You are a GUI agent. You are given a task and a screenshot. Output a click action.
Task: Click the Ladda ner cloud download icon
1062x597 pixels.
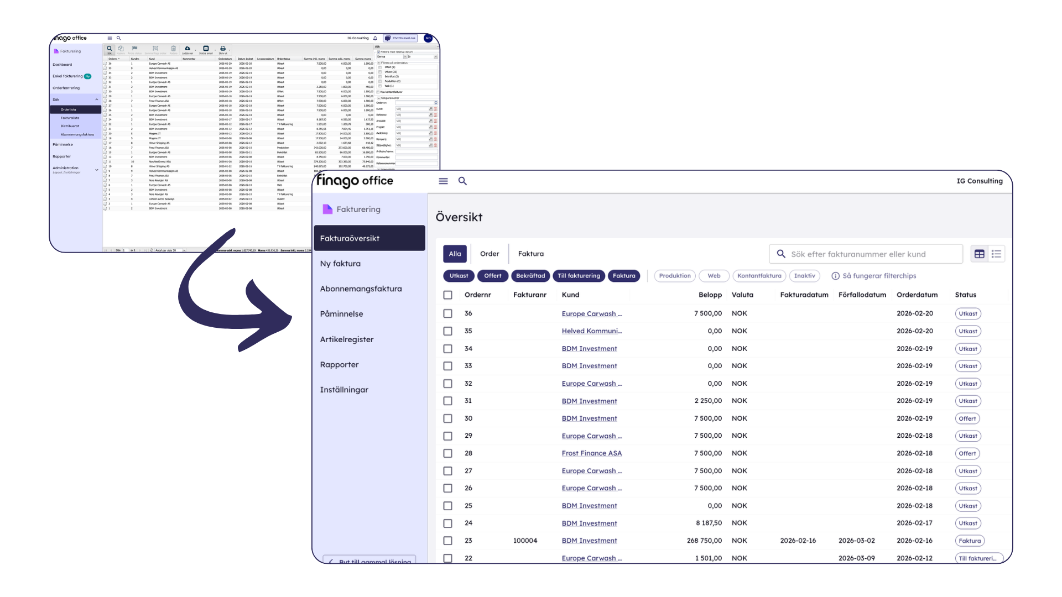188,49
